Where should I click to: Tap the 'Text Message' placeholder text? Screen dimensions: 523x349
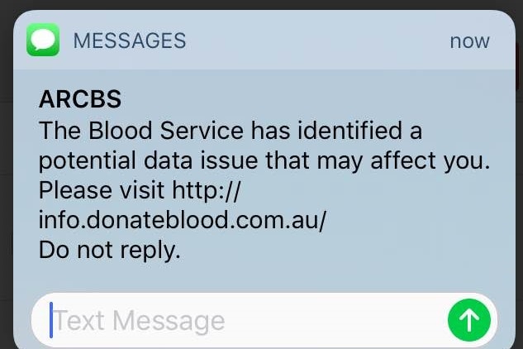[139, 321]
